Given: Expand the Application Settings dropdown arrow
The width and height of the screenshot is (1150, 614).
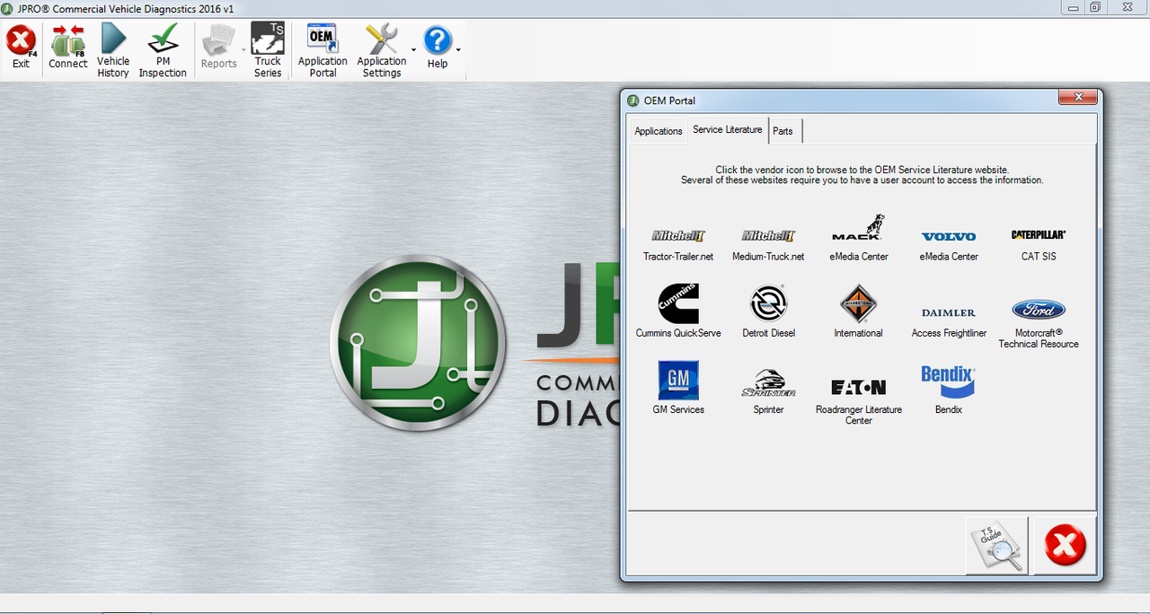Looking at the screenshot, I should pos(413,50).
